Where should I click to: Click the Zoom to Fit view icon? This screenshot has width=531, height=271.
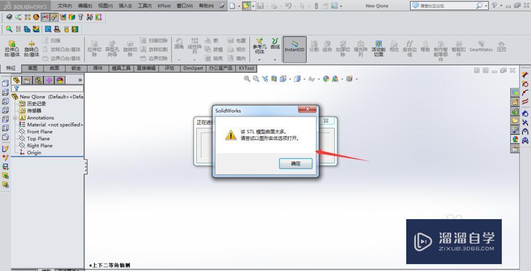point(247,79)
